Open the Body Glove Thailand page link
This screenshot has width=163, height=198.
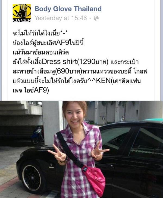pyautogui.click(x=68, y=9)
